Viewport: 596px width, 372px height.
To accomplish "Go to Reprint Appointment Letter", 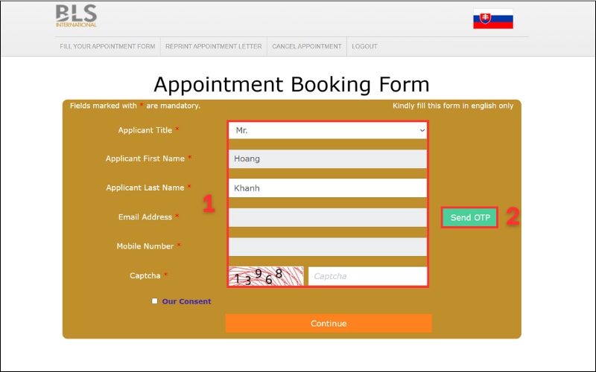I will [213, 46].
